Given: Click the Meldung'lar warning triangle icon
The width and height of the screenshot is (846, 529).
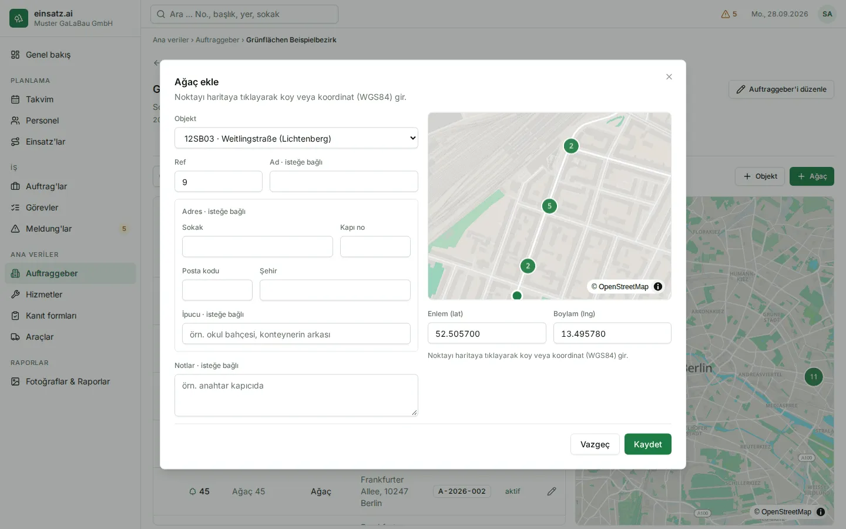Looking at the screenshot, I should [15, 229].
